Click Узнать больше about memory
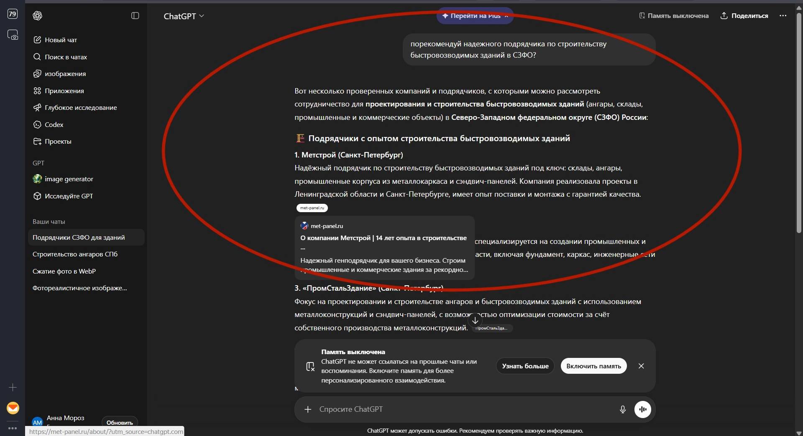Image resolution: width=803 pixels, height=436 pixels. tap(525, 366)
